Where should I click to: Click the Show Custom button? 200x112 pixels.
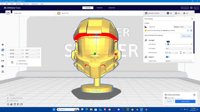coord(186,36)
